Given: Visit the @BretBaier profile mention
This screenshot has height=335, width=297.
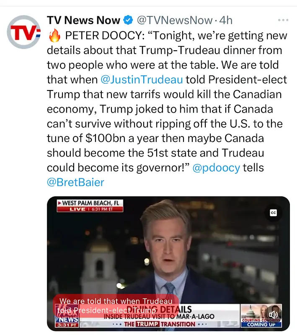Looking at the screenshot, I should (75, 182).
